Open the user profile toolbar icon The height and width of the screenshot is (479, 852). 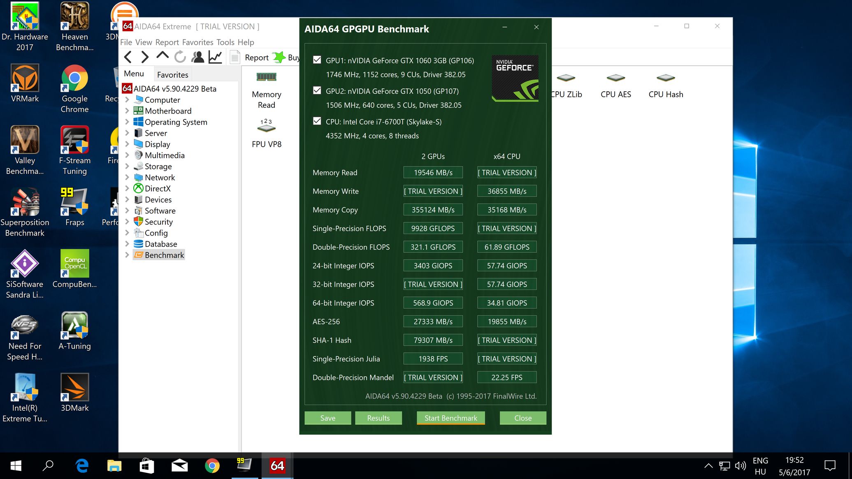[198, 57]
